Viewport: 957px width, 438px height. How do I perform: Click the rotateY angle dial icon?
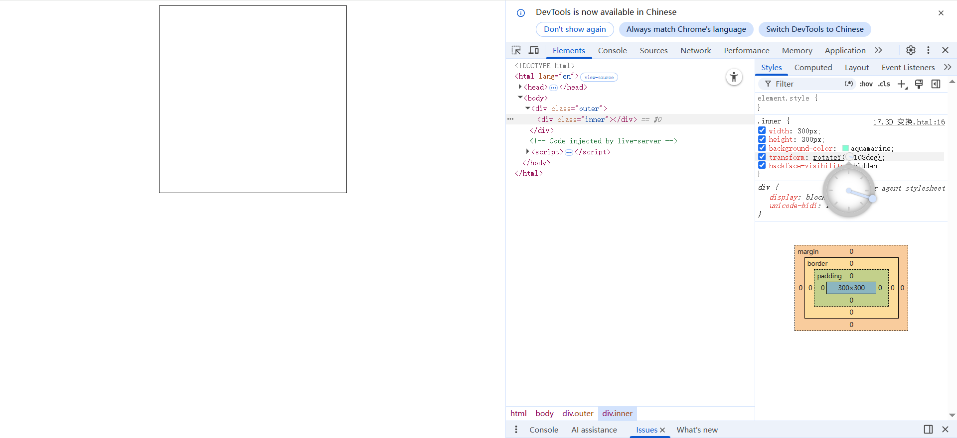click(849, 157)
